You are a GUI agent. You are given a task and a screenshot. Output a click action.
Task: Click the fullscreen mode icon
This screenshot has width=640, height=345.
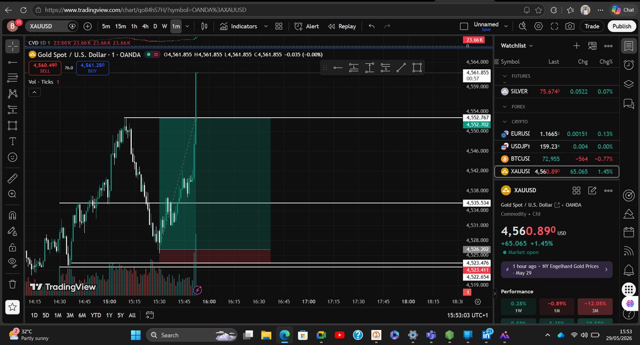pos(554,26)
